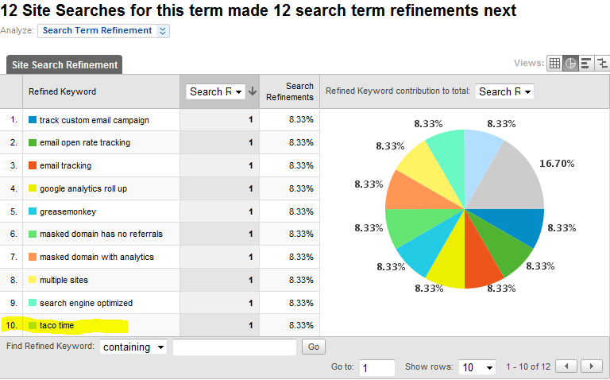Viewport: 610px width, 380px height.
Task: Switch to the table view
Action: point(555,63)
